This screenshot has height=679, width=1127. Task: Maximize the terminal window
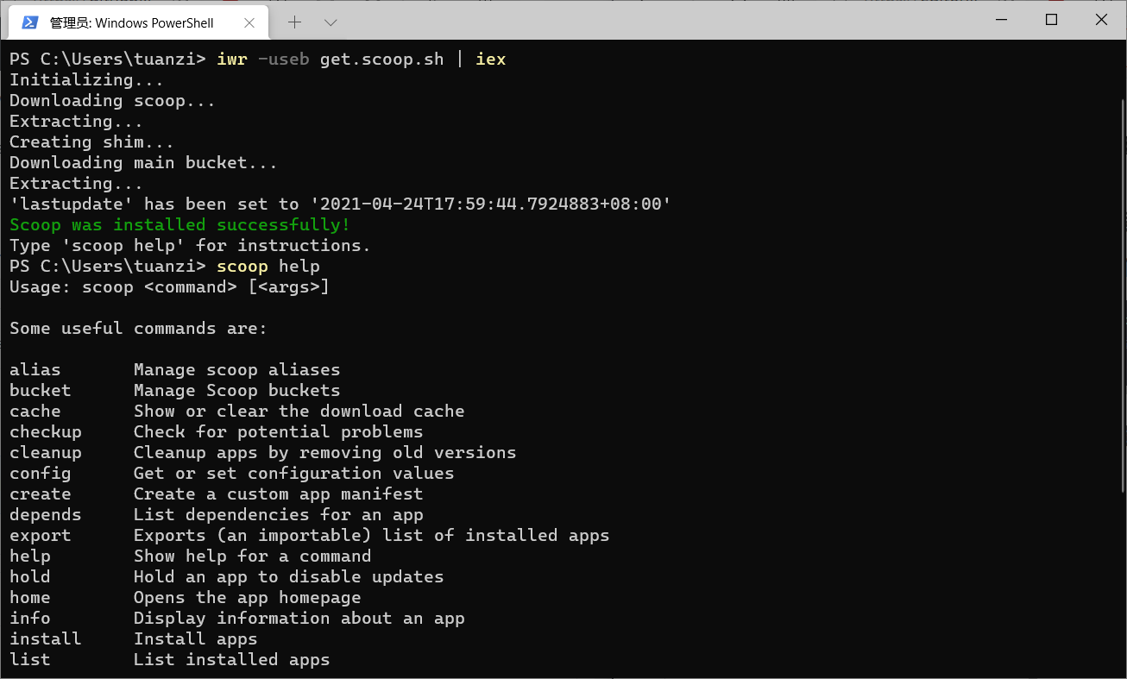[x=1051, y=19]
